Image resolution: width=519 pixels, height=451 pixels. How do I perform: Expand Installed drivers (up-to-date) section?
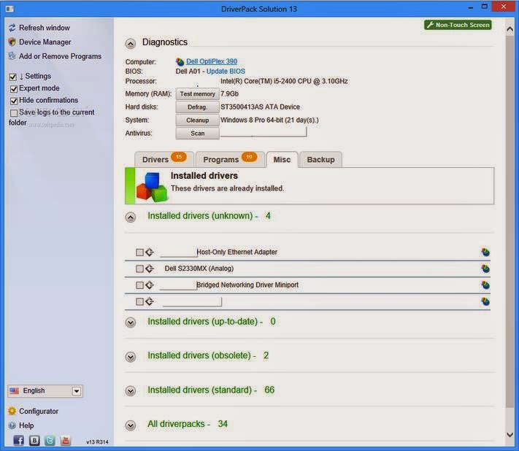coord(131,323)
